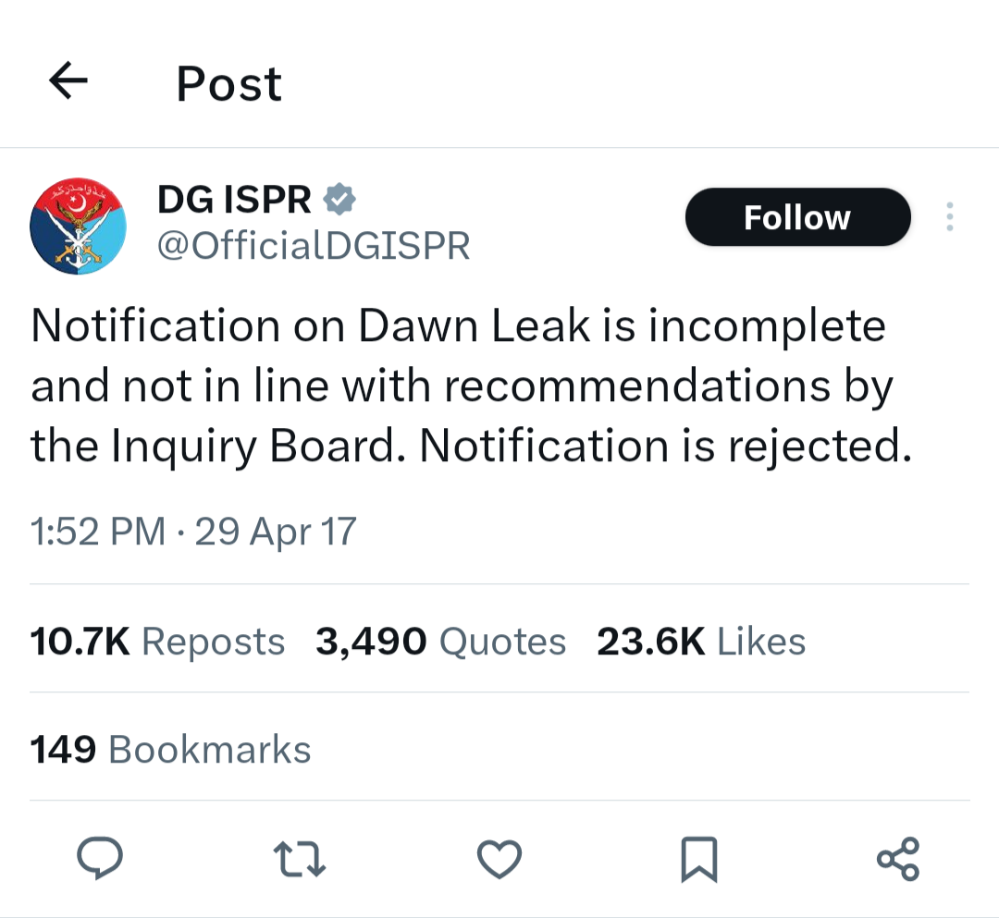Bookmark the post with the bookmark icon
Screen dimensions: 999x918
[699, 860]
